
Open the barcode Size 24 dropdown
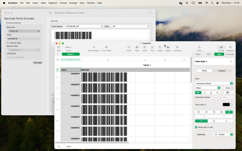[x=131, y=26]
